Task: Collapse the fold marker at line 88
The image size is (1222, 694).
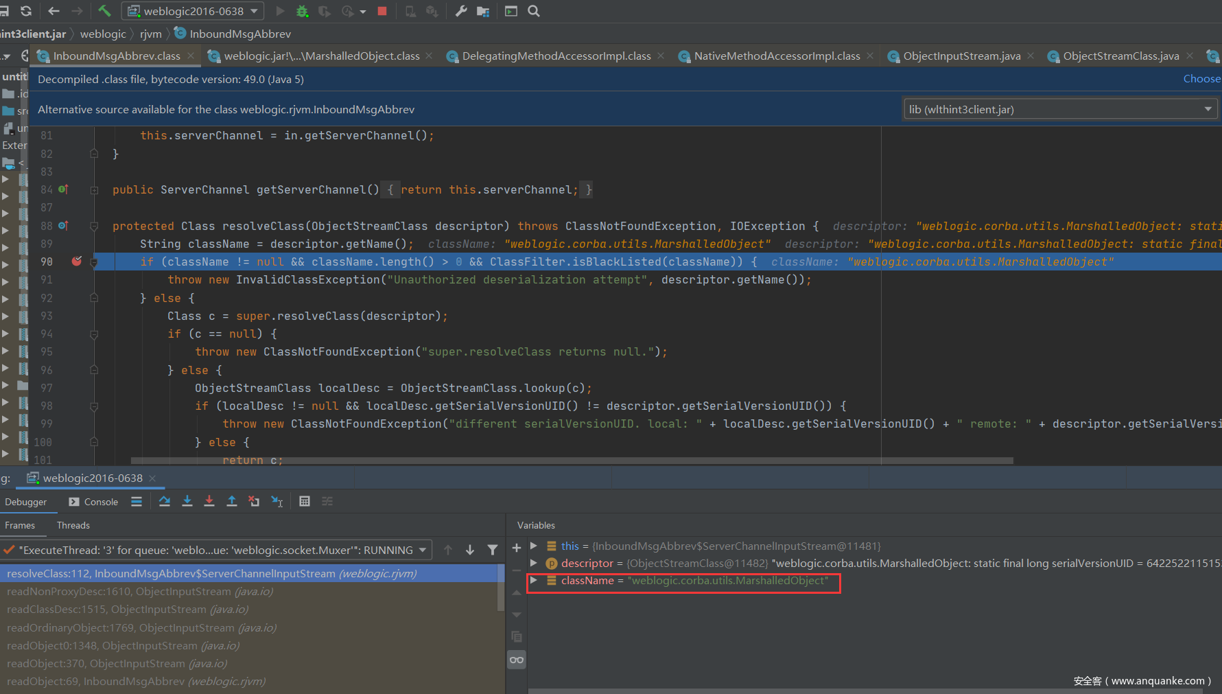Action: click(94, 226)
